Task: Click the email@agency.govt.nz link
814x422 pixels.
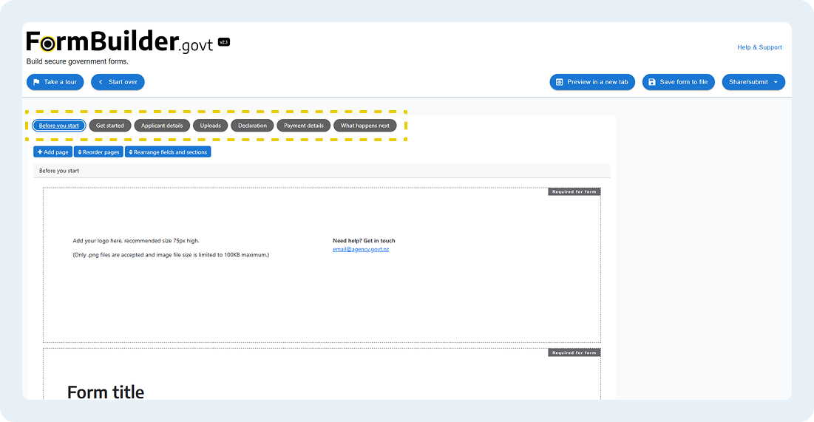Action: tap(361, 249)
